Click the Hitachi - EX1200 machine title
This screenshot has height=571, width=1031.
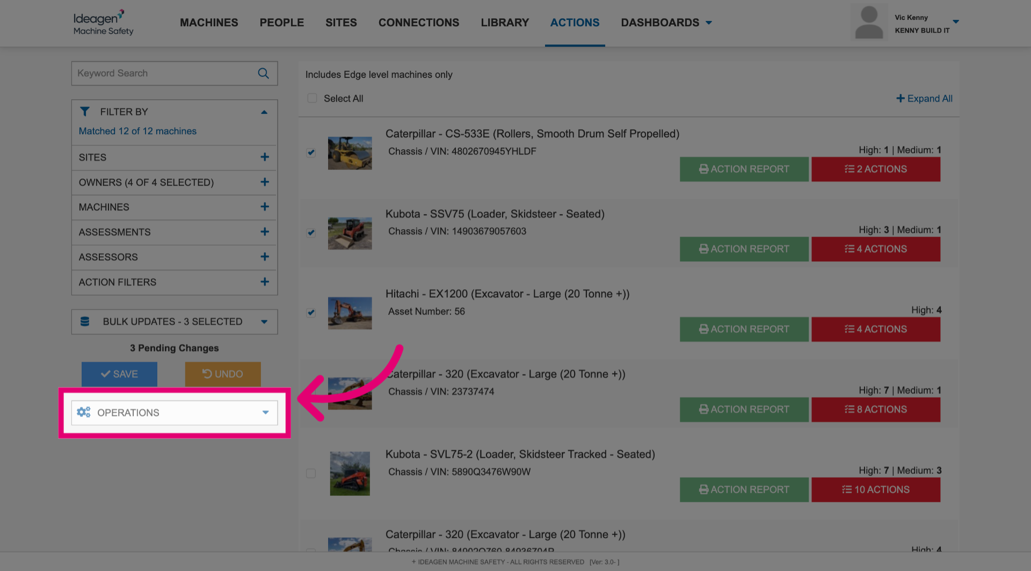507,294
